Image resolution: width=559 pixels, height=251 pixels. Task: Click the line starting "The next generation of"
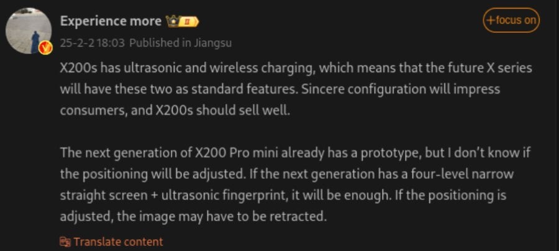pos(294,153)
